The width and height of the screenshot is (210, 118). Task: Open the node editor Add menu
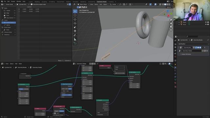pos(16,64)
